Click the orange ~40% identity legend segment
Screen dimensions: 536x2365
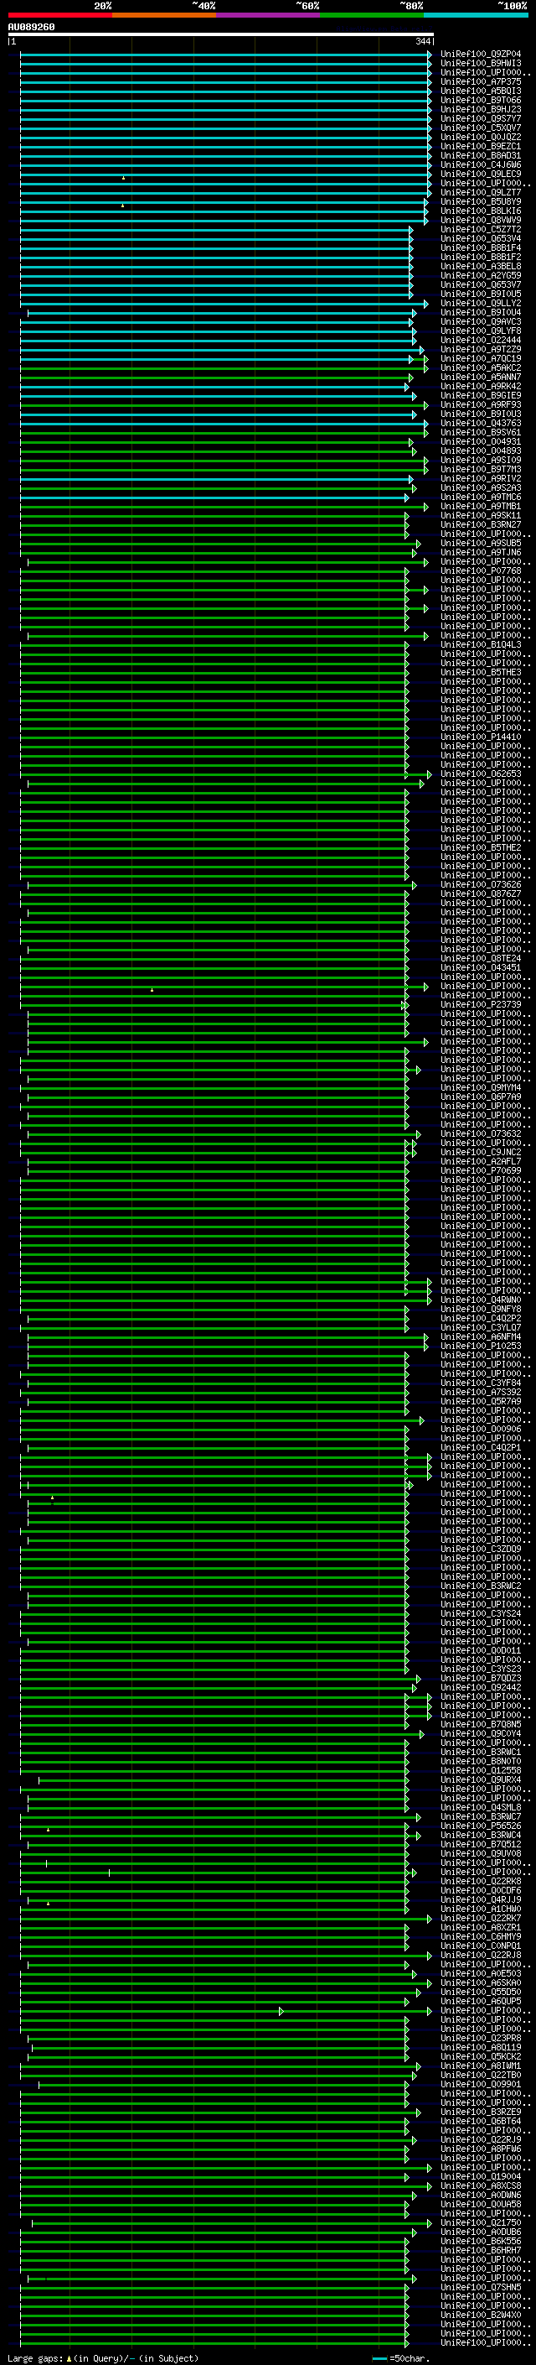pos(164,15)
